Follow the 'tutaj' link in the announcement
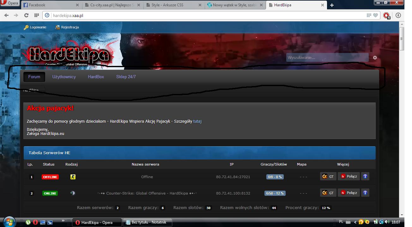412x227 pixels. point(197,121)
